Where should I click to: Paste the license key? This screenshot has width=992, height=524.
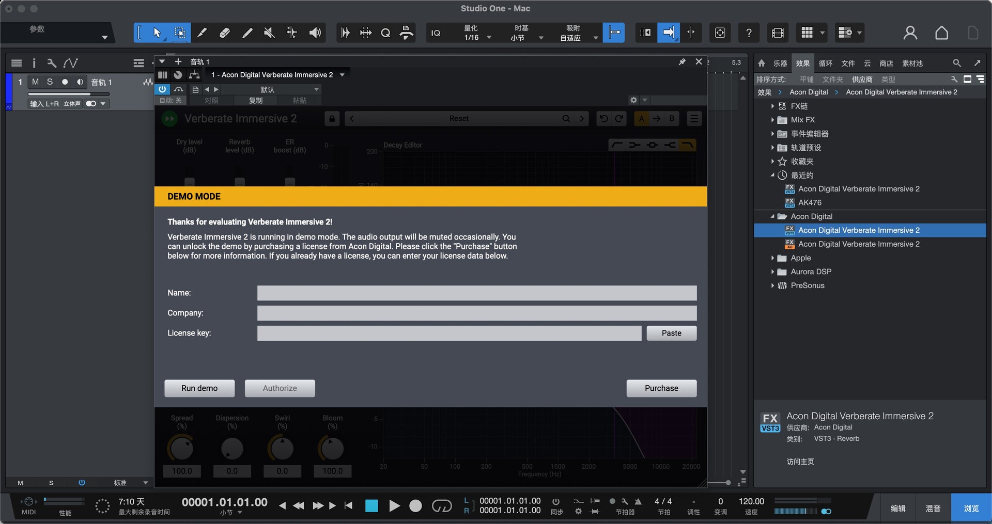click(x=672, y=333)
